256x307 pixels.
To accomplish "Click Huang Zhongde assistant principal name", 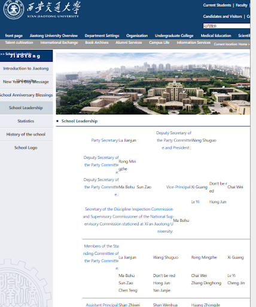I will [206, 305].
